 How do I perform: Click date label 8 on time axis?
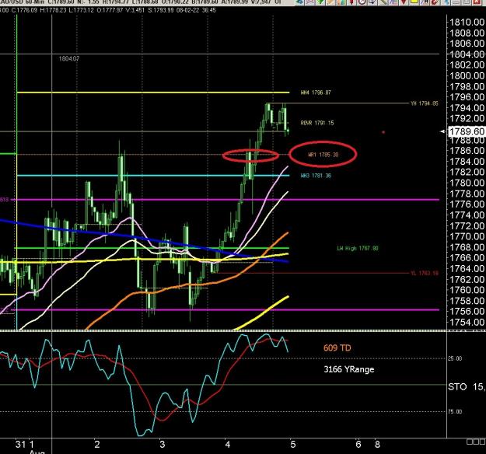click(x=377, y=445)
